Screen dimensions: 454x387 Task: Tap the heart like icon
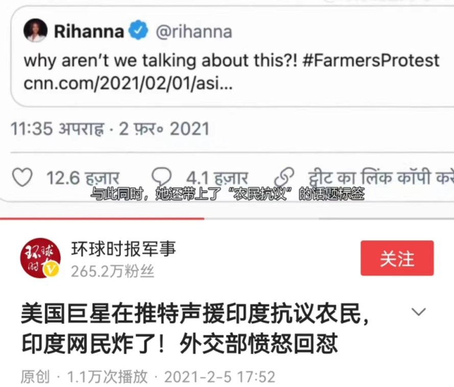tap(22, 177)
